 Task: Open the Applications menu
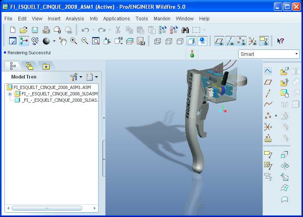(x=117, y=18)
